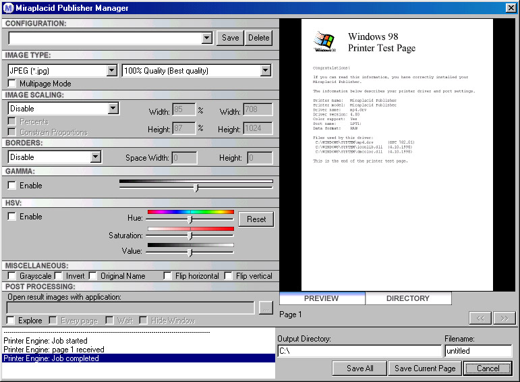
Task: Switch to the DIRECTORY tab
Action: point(408,298)
